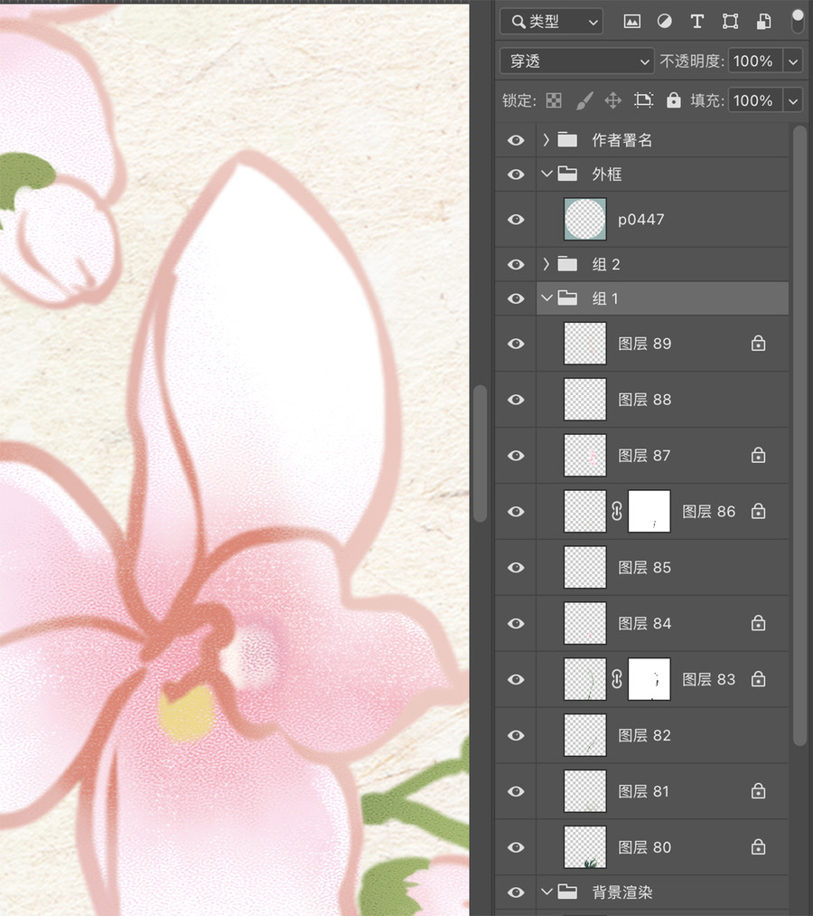813x916 pixels.
Task: Click the lock icon on 图层 80
Action: (758, 846)
